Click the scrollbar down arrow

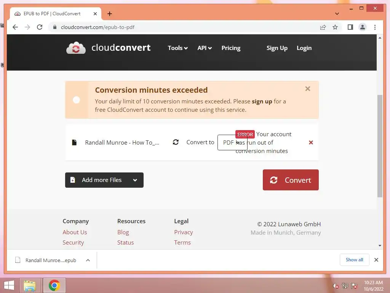(x=380, y=245)
